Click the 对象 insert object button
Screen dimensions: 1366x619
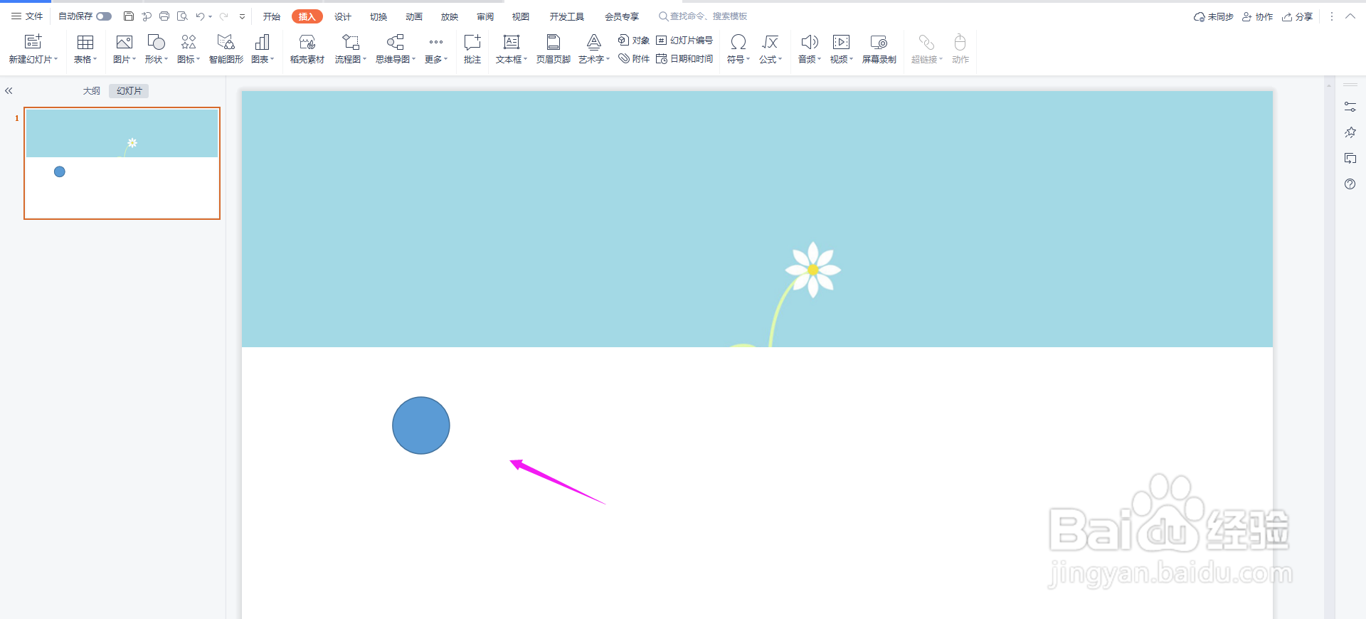pyautogui.click(x=634, y=40)
